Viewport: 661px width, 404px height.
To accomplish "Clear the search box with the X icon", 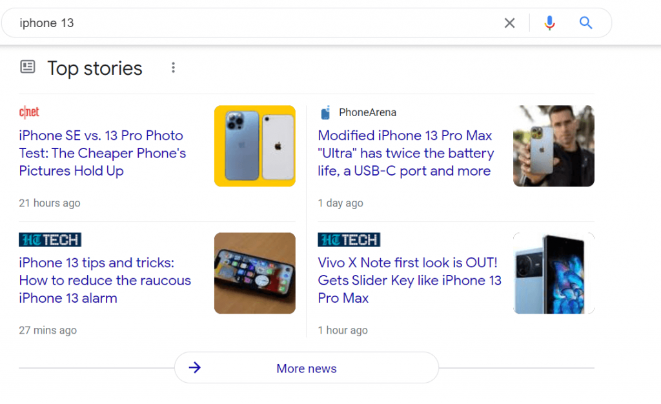I will coord(509,23).
